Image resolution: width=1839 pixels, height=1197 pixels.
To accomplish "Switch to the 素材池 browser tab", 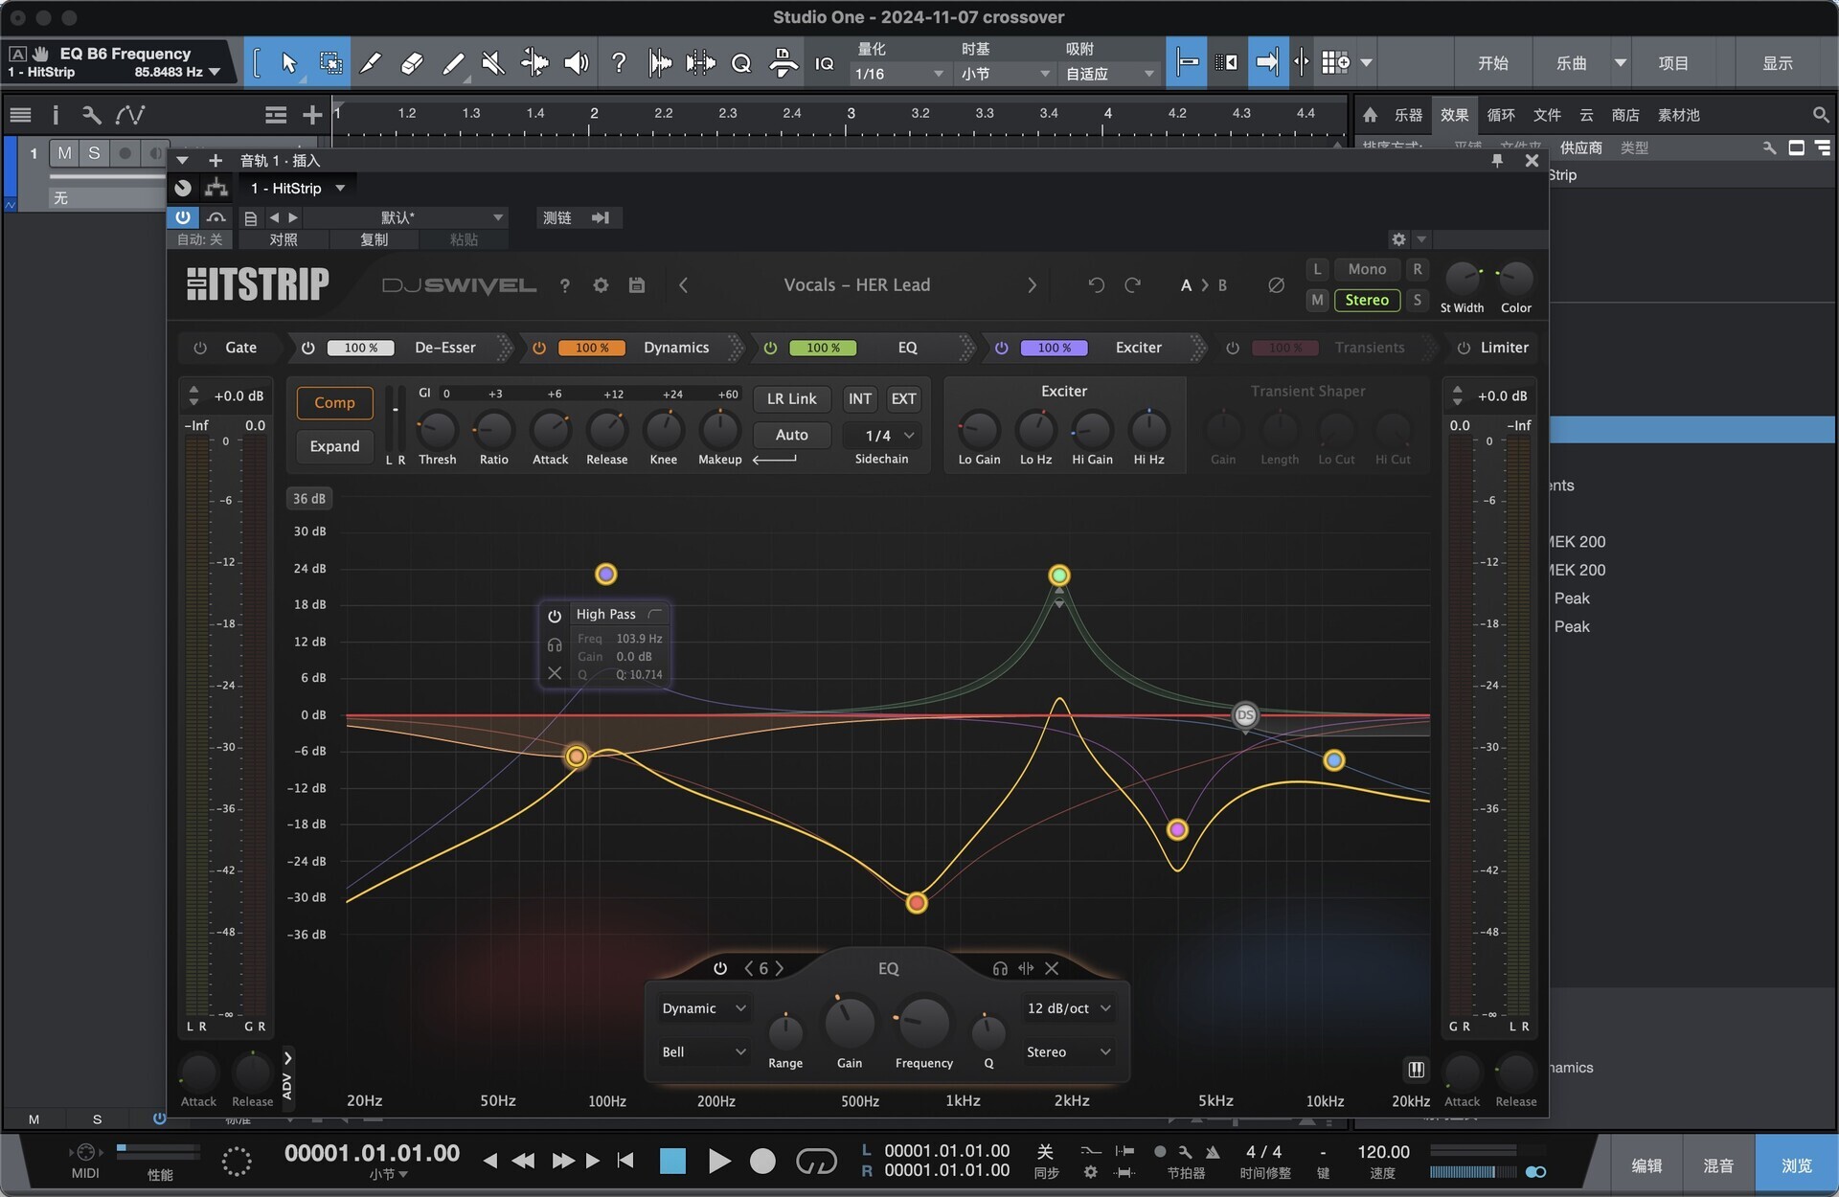I will [x=1679, y=115].
